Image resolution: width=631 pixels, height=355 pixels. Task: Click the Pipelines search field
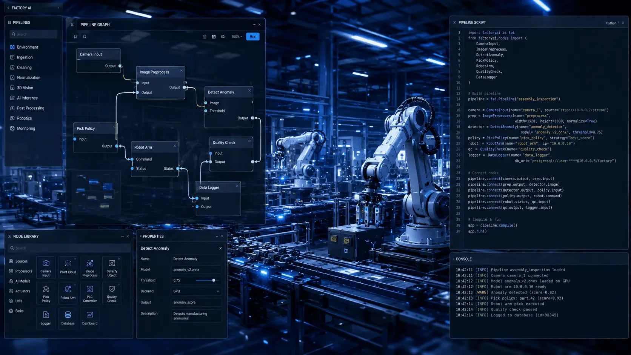(34, 34)
